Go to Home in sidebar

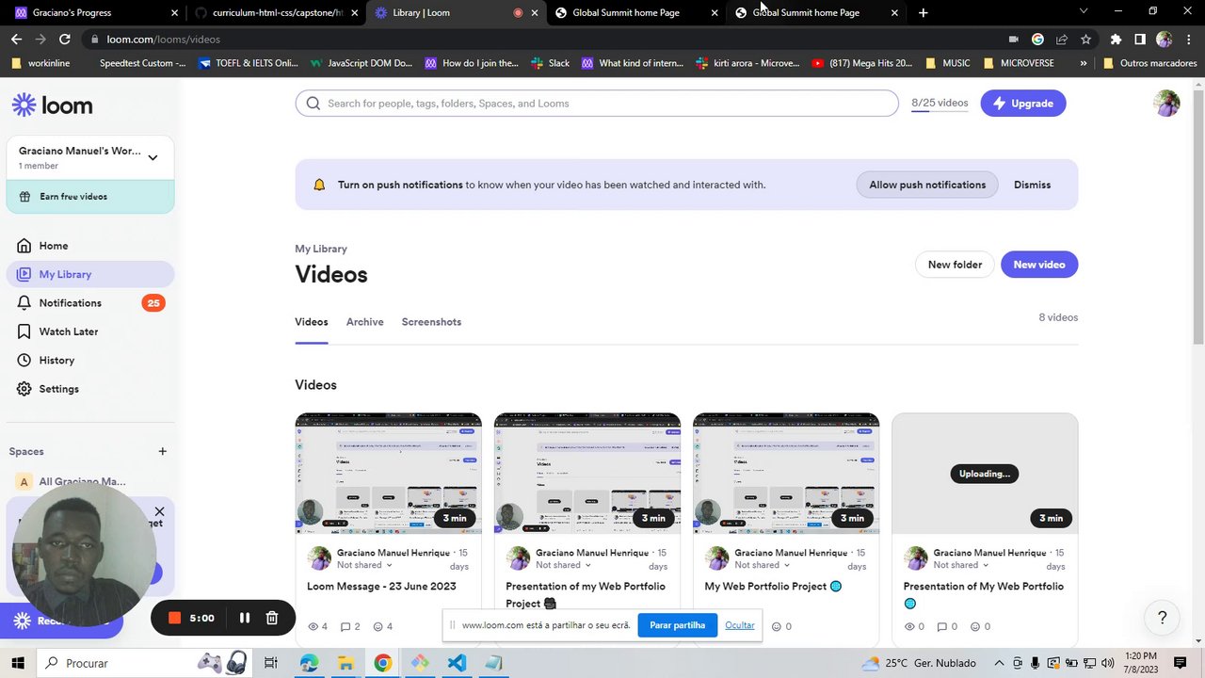tap(89, 246)
